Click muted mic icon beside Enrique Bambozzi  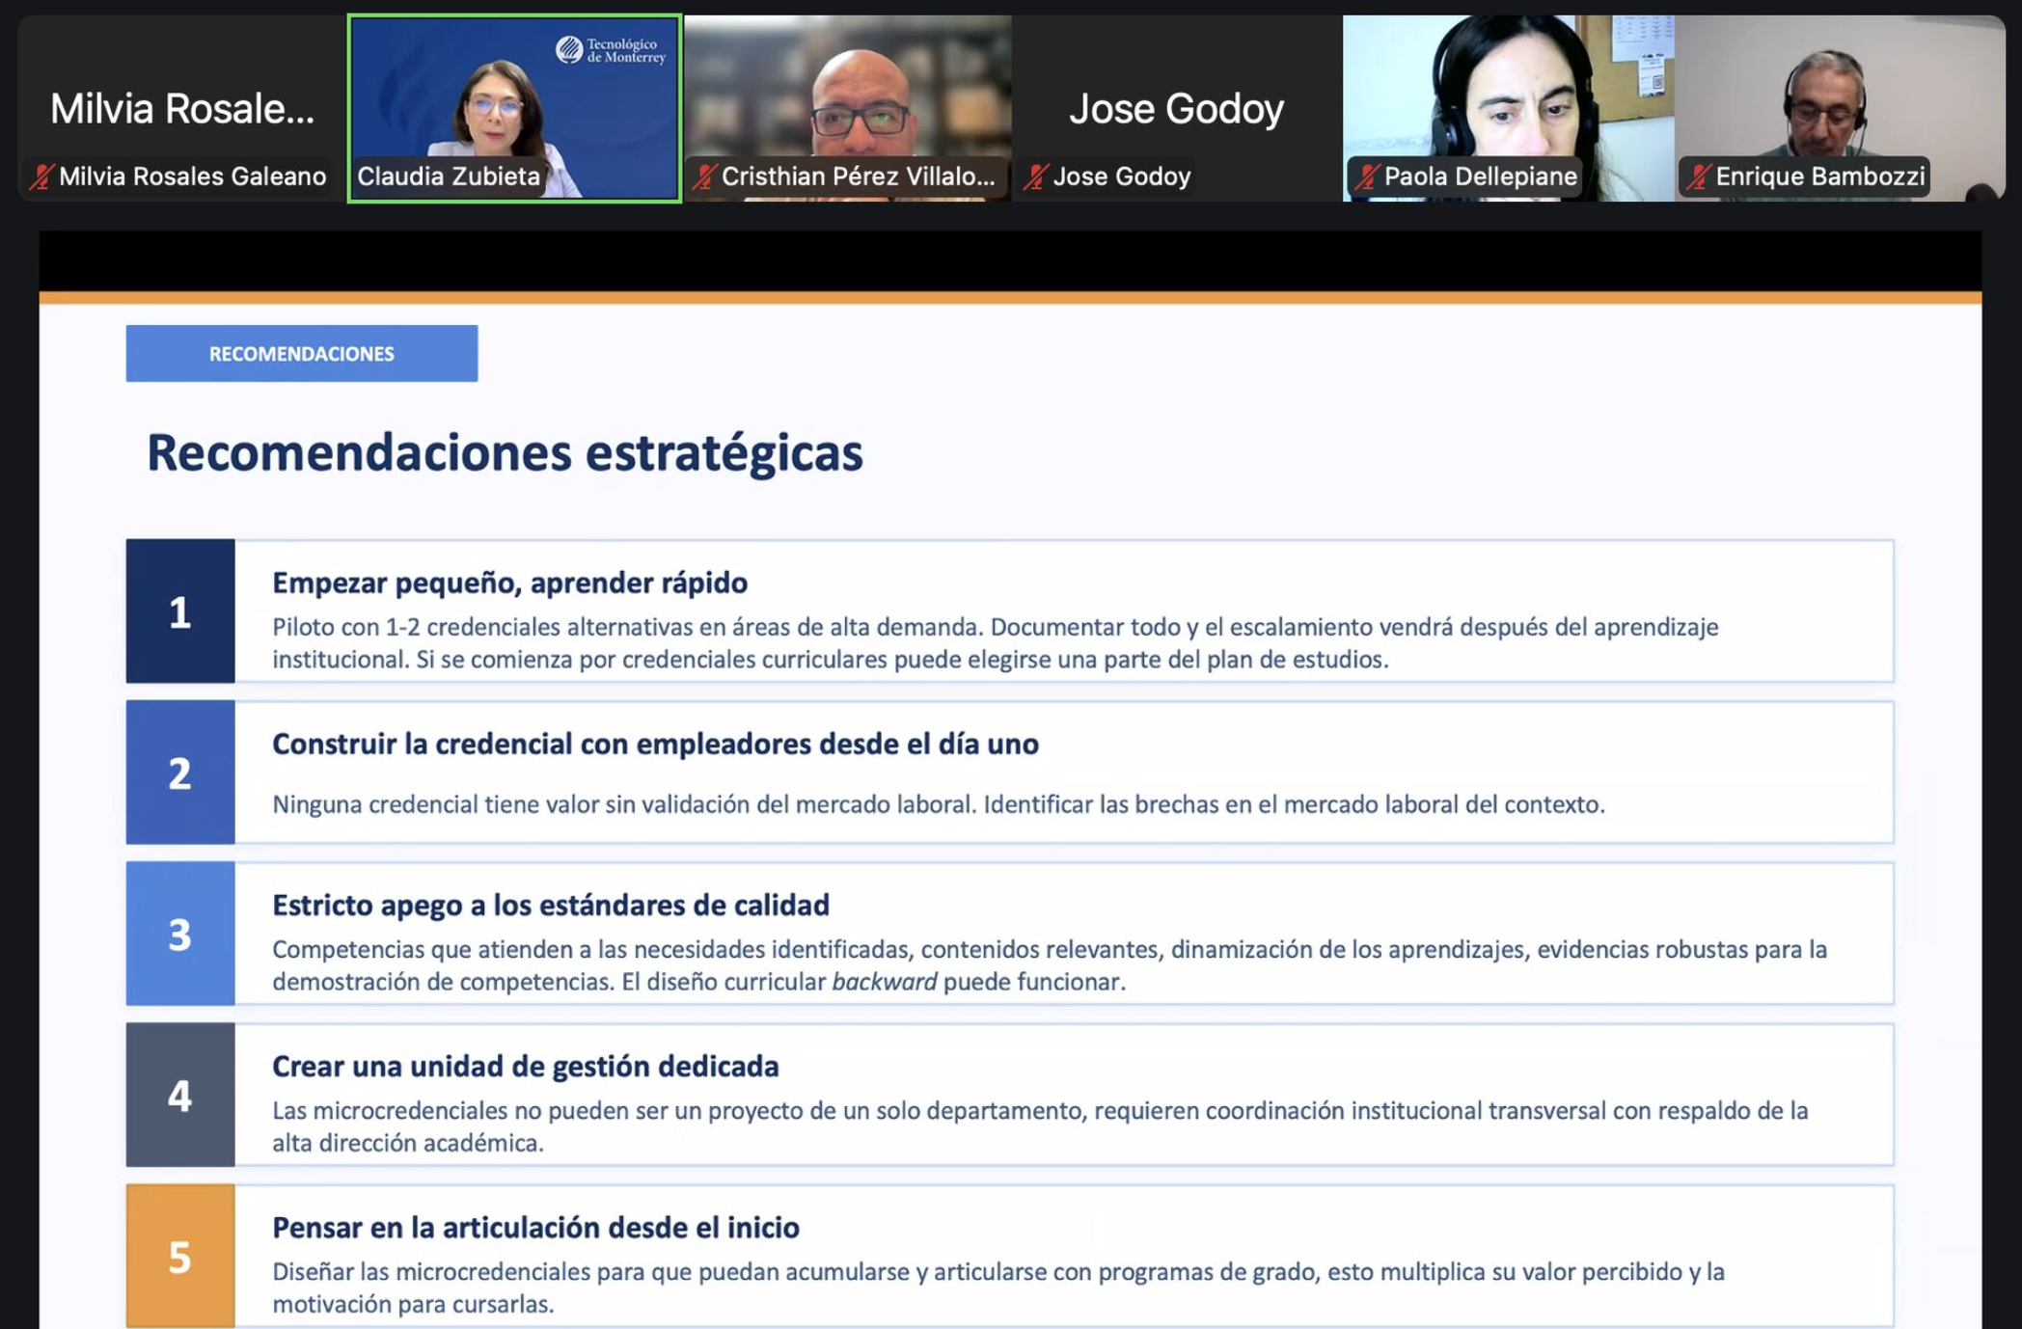[1698, 176]
